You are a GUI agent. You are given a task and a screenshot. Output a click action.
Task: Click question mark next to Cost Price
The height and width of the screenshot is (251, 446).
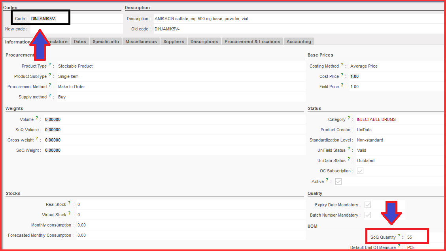click(x=342, y=75)
